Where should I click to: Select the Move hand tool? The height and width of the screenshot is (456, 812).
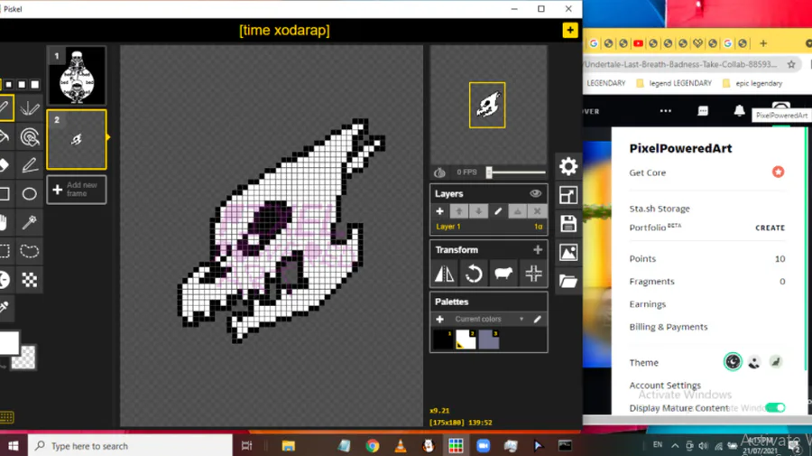[5, 222]
